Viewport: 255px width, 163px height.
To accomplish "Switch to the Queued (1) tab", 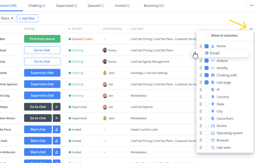I will click(96, 5).
